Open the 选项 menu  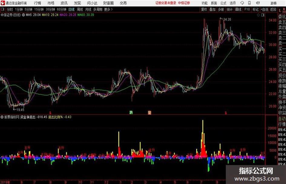pos(232,3)
